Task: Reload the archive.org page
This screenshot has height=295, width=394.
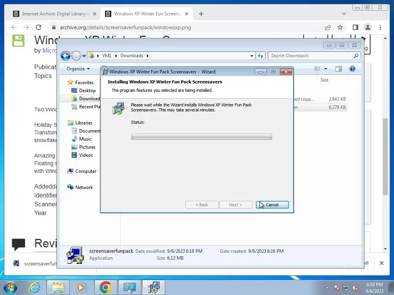Action: click(38, 27)
